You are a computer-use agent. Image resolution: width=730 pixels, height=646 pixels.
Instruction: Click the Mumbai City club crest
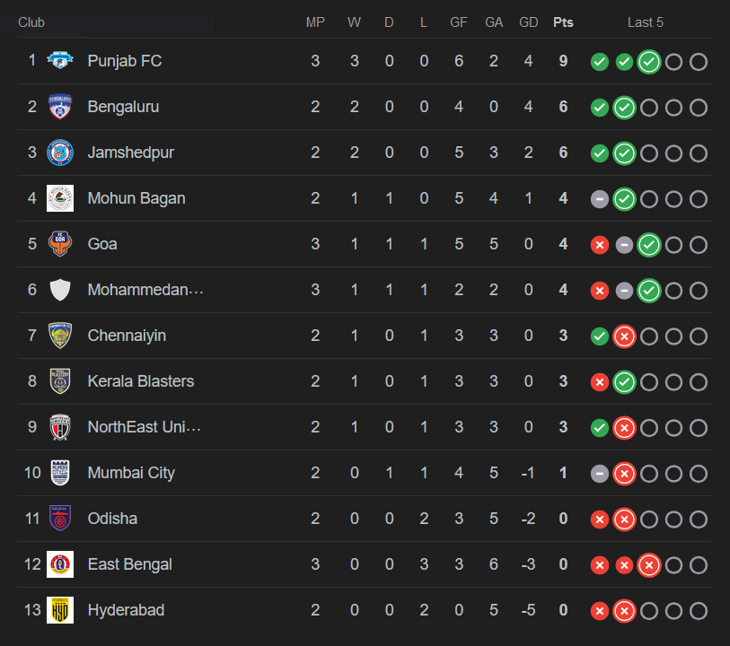[x=60, y=473]
